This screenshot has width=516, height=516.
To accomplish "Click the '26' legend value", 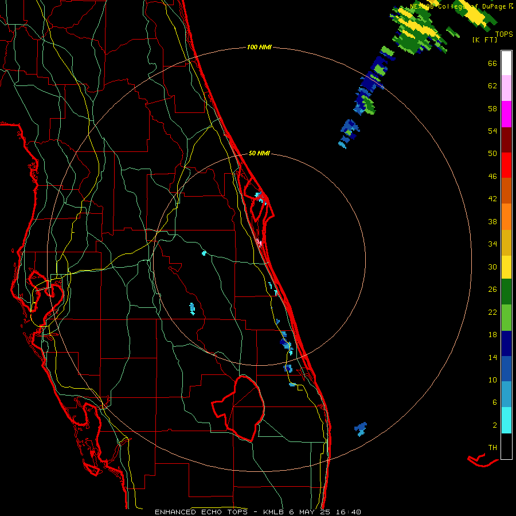I will click(x=492, y=290).
